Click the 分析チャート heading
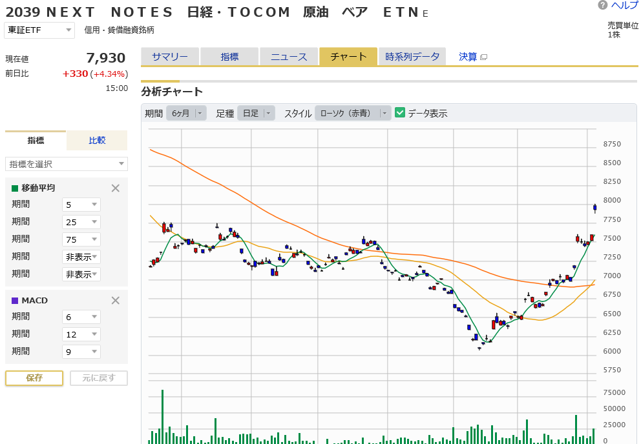 tap(172, 92)
